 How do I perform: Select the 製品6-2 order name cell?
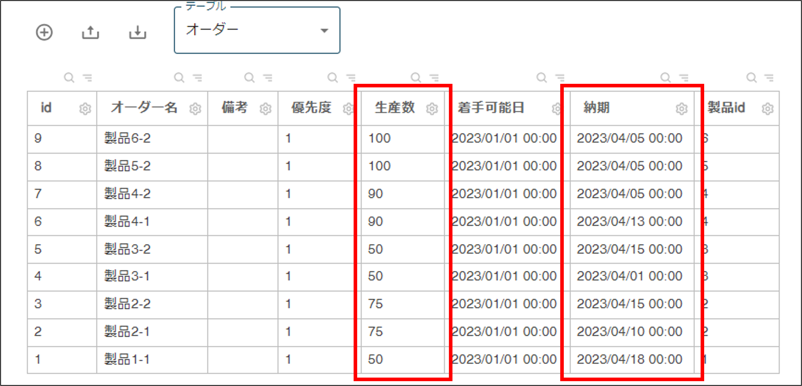pos(152,139)
